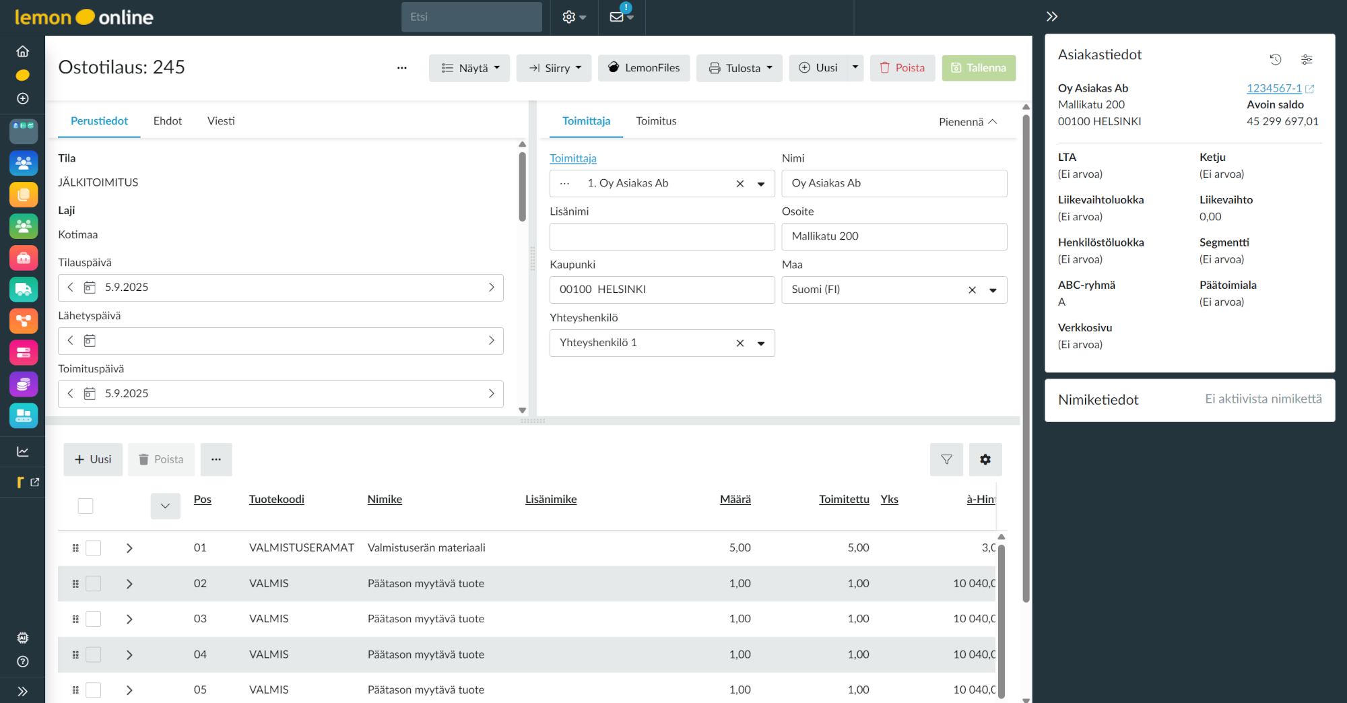Click the Tallenna save button
The width and height of the screenshot is (1347, 703).
click(979, 68)
